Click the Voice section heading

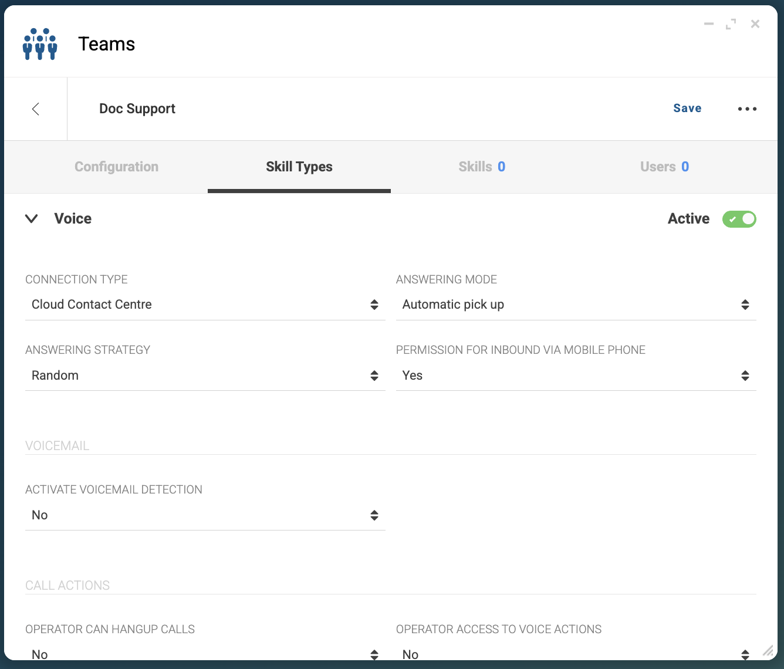click(73, 219)
